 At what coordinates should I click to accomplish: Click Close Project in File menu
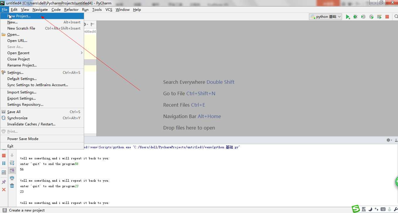(x=42, y=59)
